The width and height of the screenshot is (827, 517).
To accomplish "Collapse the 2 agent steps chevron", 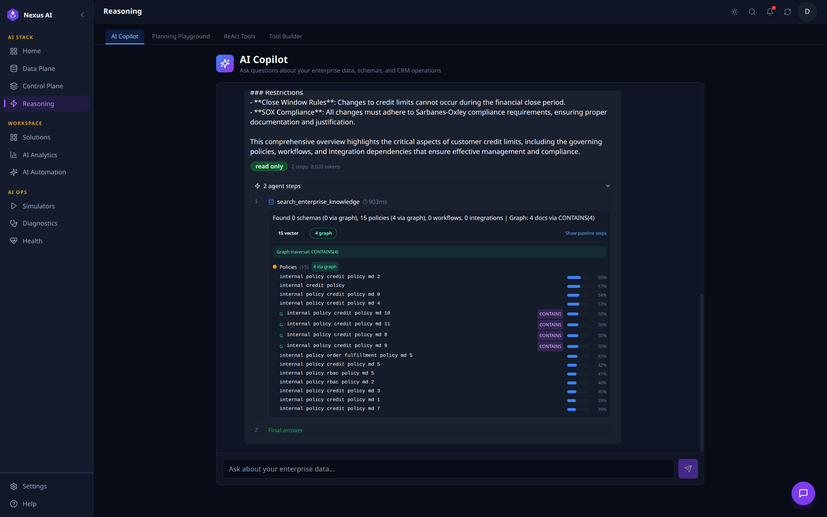I will pyautogui.click(x=607, y=186).
